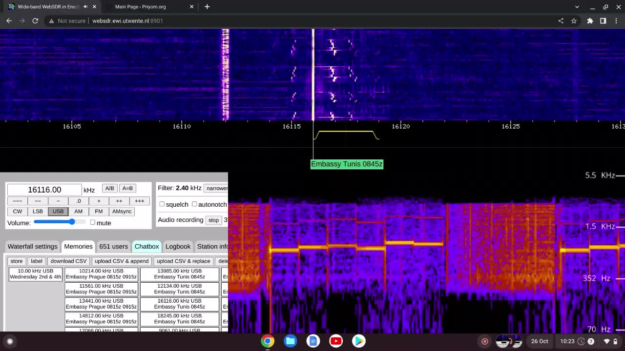Click the browser back arrow
Image resolution: width=625 pixels, height=351 pixels.
[9, 21]
